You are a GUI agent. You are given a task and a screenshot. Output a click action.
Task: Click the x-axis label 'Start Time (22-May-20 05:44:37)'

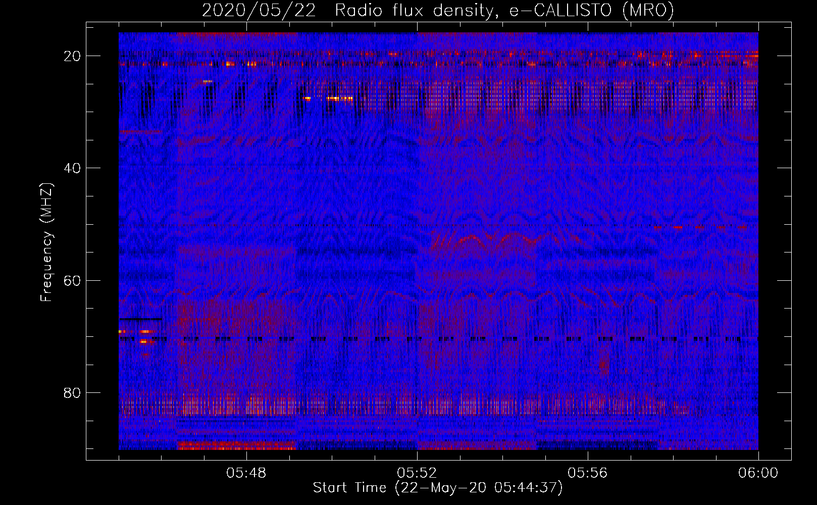[x=438, y=488]
